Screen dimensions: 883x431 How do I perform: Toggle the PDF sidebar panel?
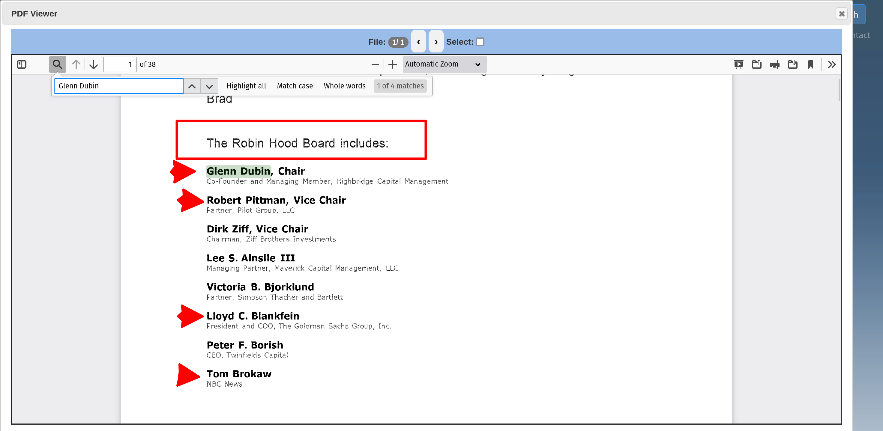[22, 64]
